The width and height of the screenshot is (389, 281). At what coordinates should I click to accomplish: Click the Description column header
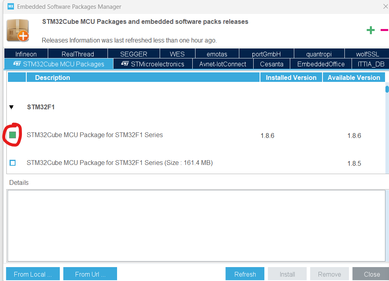pyautogui.click(x=143, y=77)
